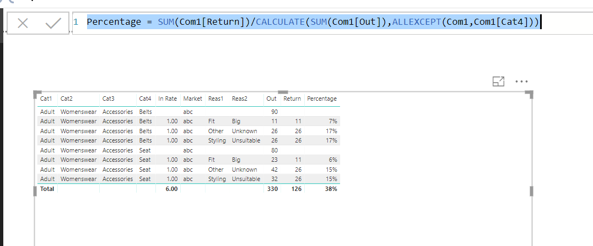Image resolution: width=593 pixels, height=246 pixels.
Task: Select the Percentage total 38%
Action: (331, 189)
